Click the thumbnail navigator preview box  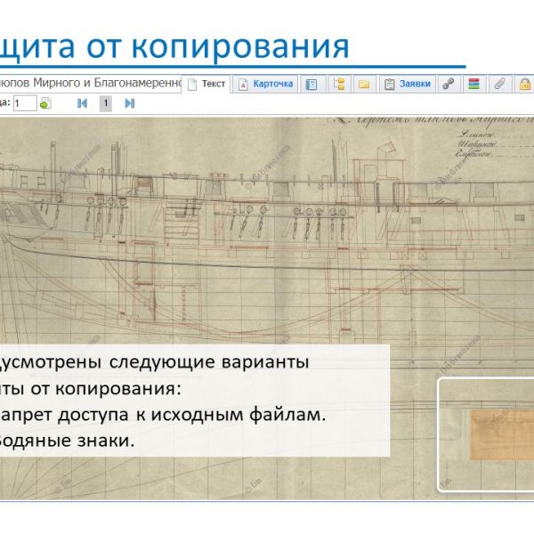(485, 434)
